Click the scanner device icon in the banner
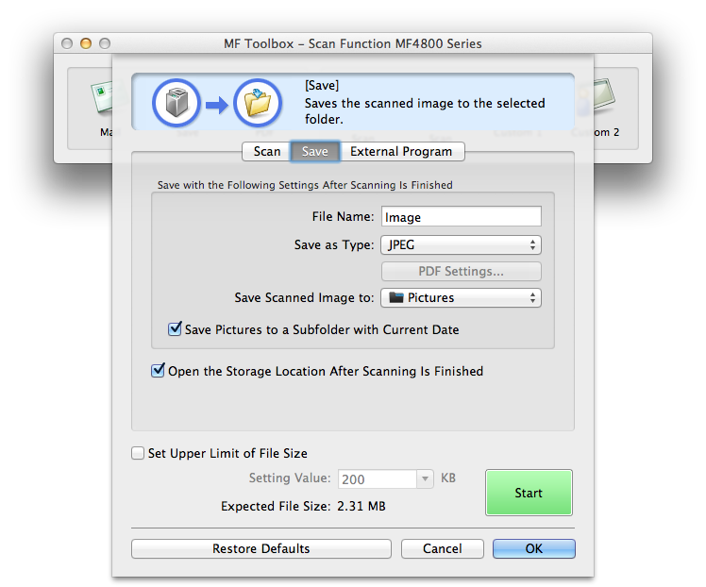 pos(176,103)
